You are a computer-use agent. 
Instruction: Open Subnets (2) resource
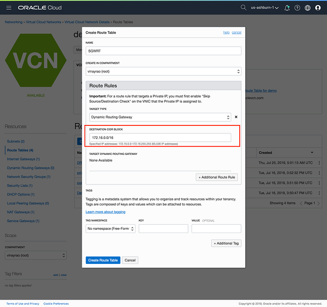(15, 141)
